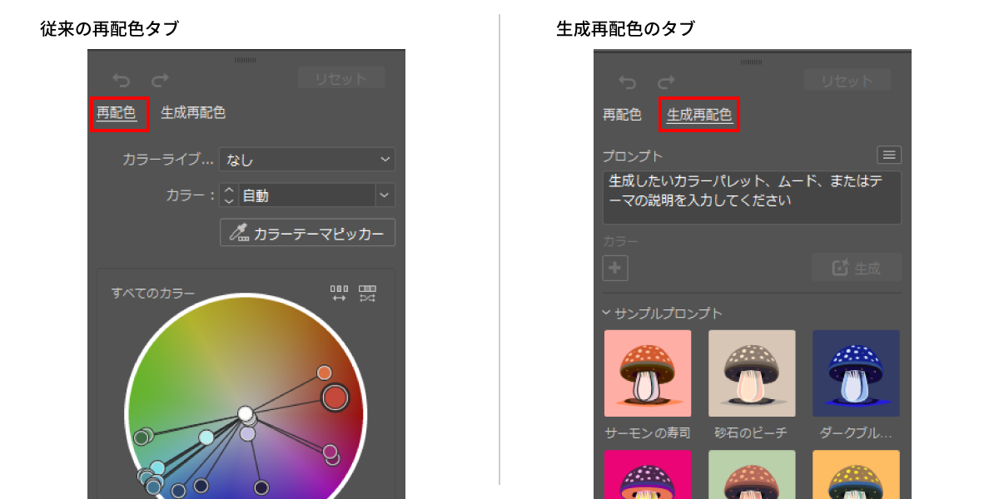Select the white center handle on color wheel

tap(246, 413)
